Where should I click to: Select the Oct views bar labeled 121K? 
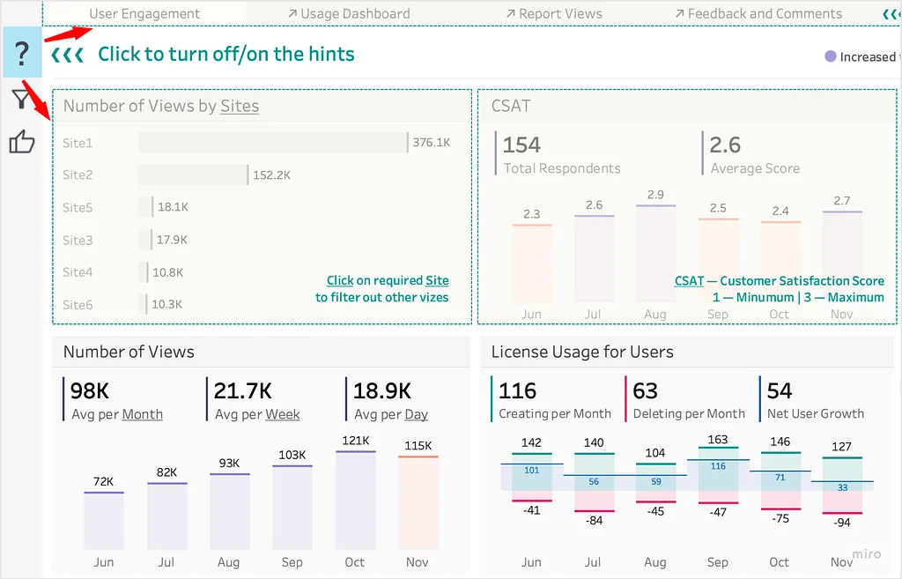tap(356, 501)
